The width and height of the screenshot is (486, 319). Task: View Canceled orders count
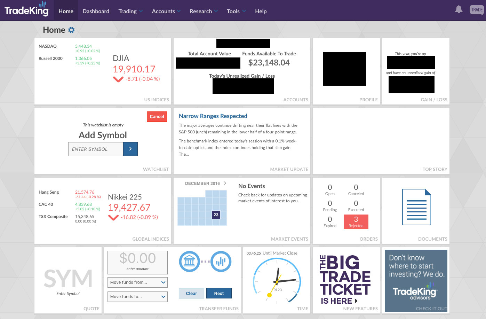pyautogui.click(x=356, y=190)
